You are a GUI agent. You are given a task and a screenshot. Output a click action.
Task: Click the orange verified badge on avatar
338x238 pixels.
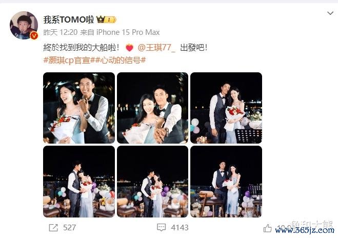tap(34, 35)
